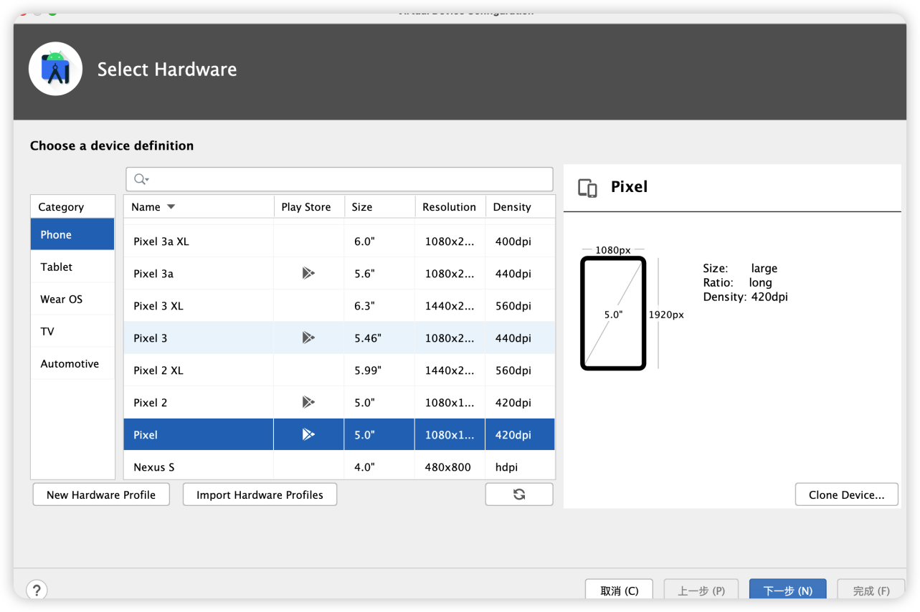The height and width of the screenshot is (612, 920).
Task: Open the TV category
Action: pyautogui.click(x=72, y=331)
